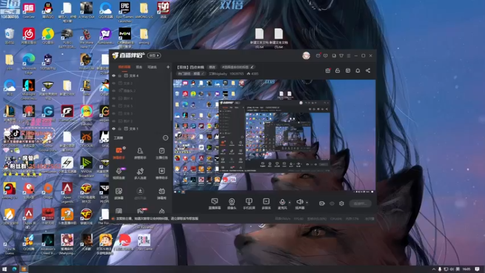Screen dimensions: 485x273
Task: Open the 房管助手 tool
Action: tap(140, 153)
